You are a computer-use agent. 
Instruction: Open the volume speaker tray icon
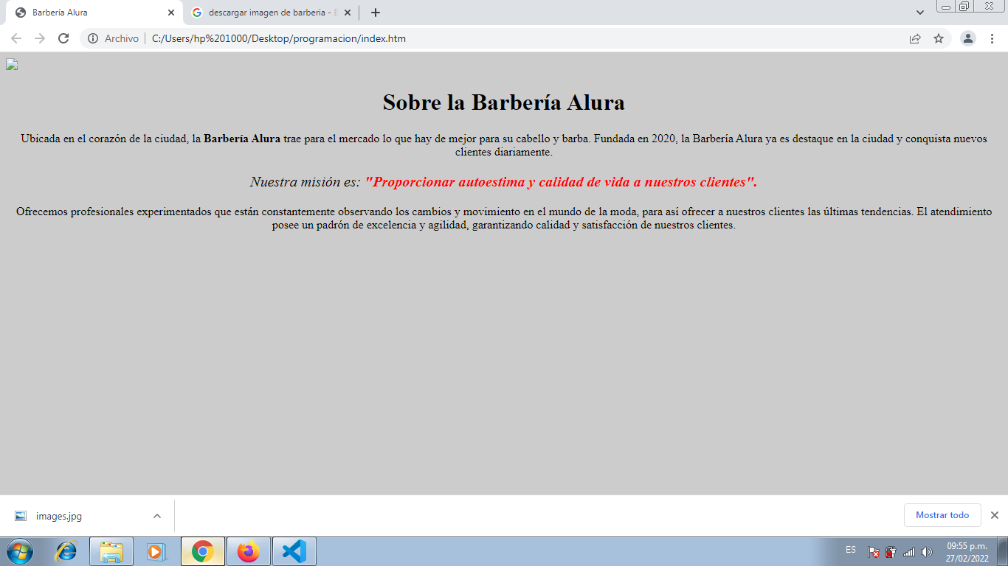(x=927, y=552)
